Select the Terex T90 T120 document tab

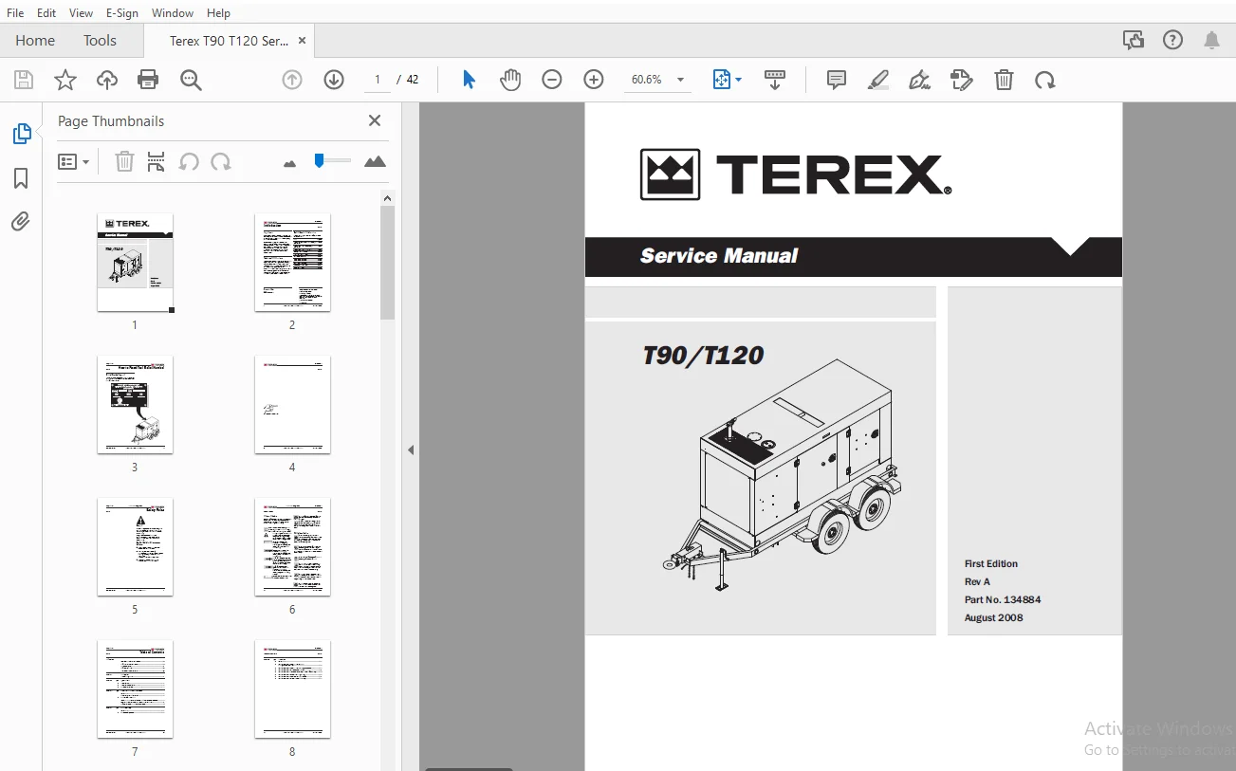click(229, 41)
